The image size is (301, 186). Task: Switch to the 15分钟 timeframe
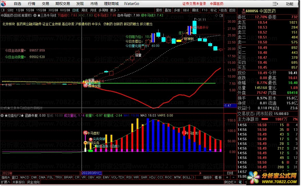pyautogui.click(x=41, y=10)
